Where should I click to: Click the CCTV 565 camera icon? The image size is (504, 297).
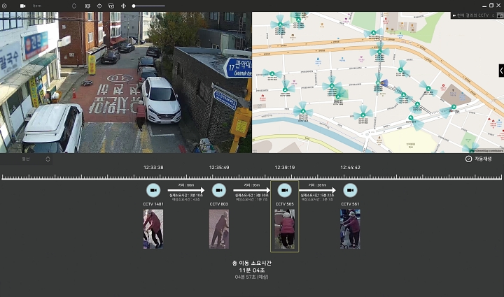coord(284,190)
